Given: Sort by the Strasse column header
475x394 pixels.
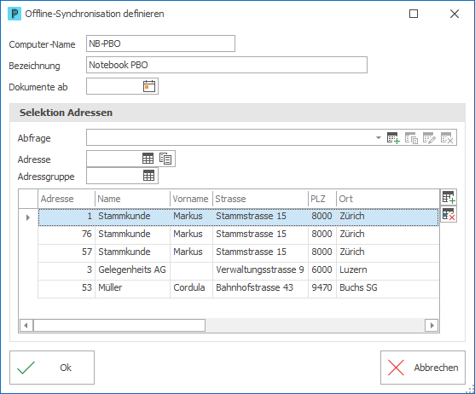Looking at the screenshot, I should click(x=260, y=199).
